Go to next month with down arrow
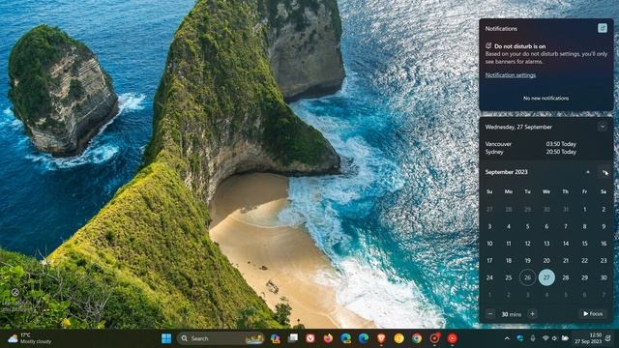Image resolution: width=619 pixels, height=348 pixels. [604, 172]
